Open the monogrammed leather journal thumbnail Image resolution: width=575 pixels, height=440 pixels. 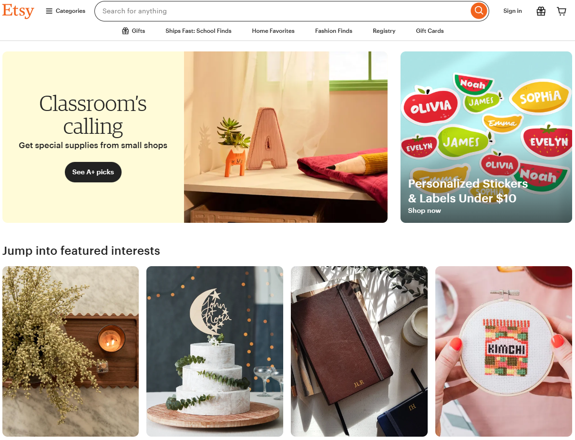(359, 351)
